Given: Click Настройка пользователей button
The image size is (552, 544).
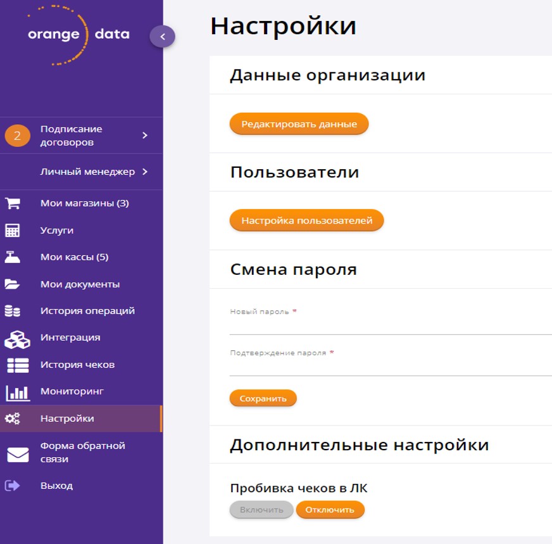Looking at the screenshot, I should 306,220.
